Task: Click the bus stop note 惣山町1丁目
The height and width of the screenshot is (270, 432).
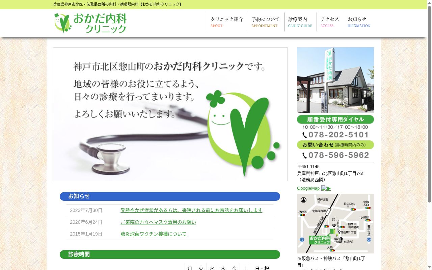Action: click(x=331, y=262)
